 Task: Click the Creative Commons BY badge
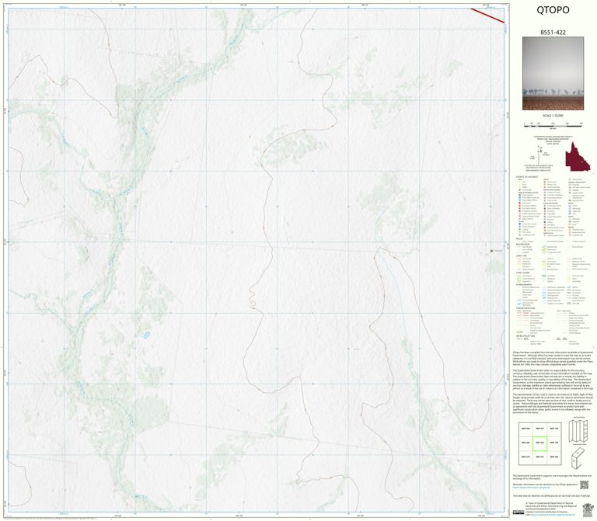click(x=518, y=512)
